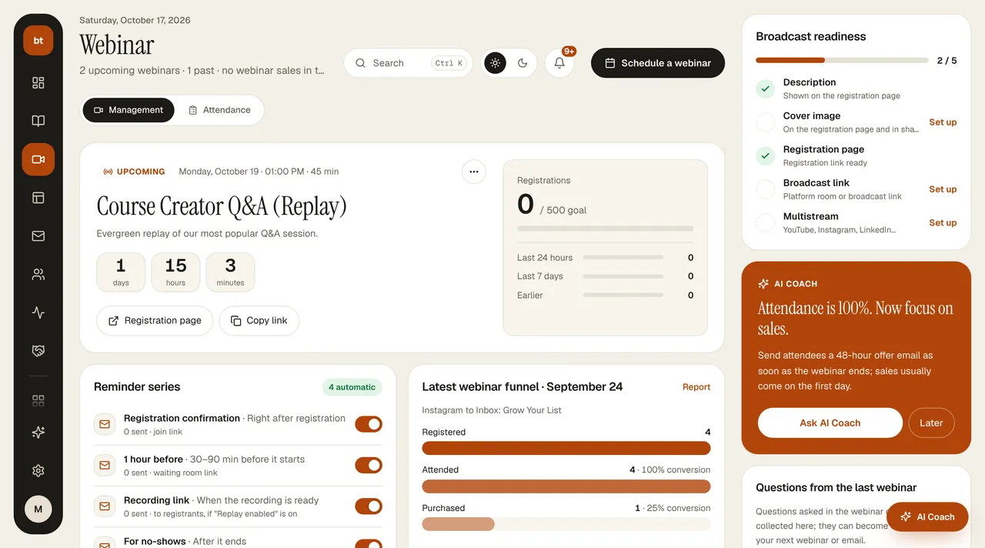
Task: Click Instagram to Inbox: Grow Your List text
Action: click(x=492, y=410)
